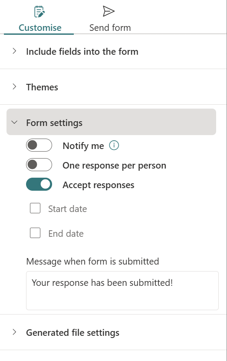Screen dimensions: 227x361
Task: Click the Send form paper plane icon
Action: tap(109, 11)
